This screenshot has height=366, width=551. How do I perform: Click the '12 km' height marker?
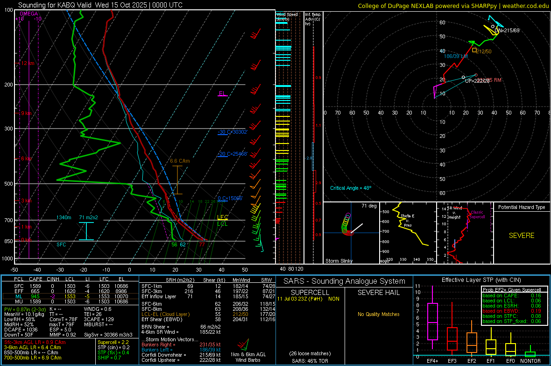click(x=28, y=64)
